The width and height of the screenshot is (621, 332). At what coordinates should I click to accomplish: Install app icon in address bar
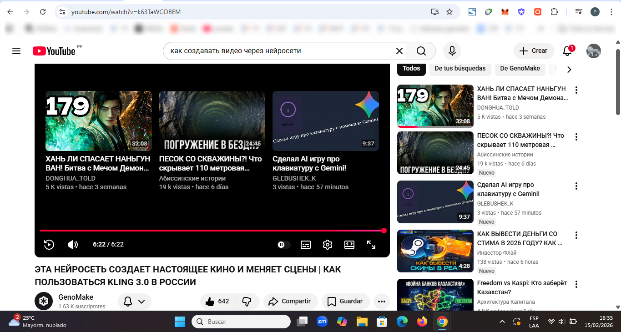(x=435, y=12)
